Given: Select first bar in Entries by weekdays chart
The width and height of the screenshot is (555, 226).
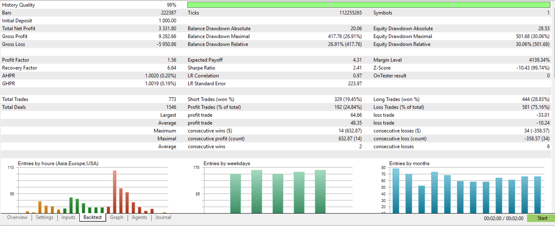Looking at the screenshot, I should click(236, 194).
